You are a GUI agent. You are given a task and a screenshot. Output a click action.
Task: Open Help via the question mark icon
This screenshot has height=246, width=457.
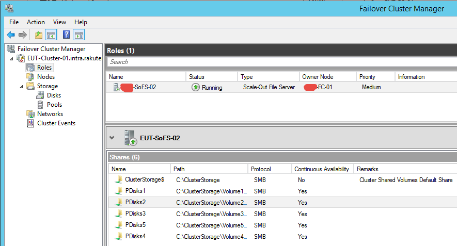tap(66, 35)
